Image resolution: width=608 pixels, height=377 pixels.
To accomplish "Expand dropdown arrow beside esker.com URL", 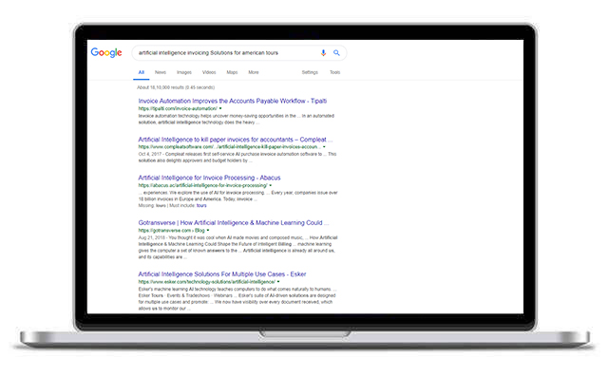I will pos(278,282).
